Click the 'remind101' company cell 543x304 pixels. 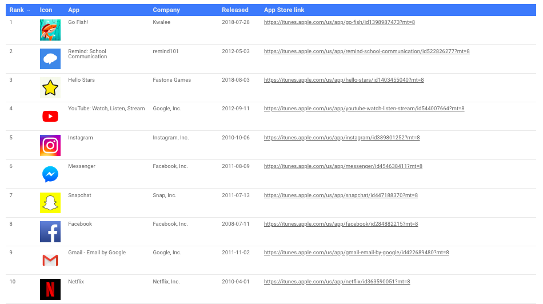coord(166,51)
